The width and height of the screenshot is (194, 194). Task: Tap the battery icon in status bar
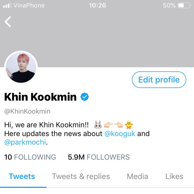(184, 5)
